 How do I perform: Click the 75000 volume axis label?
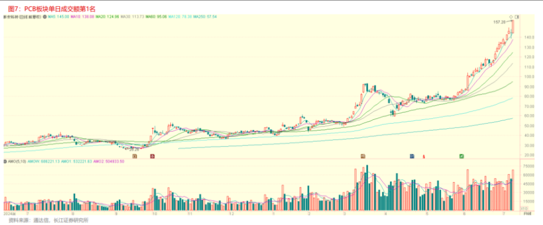click(x=529, y=166)
